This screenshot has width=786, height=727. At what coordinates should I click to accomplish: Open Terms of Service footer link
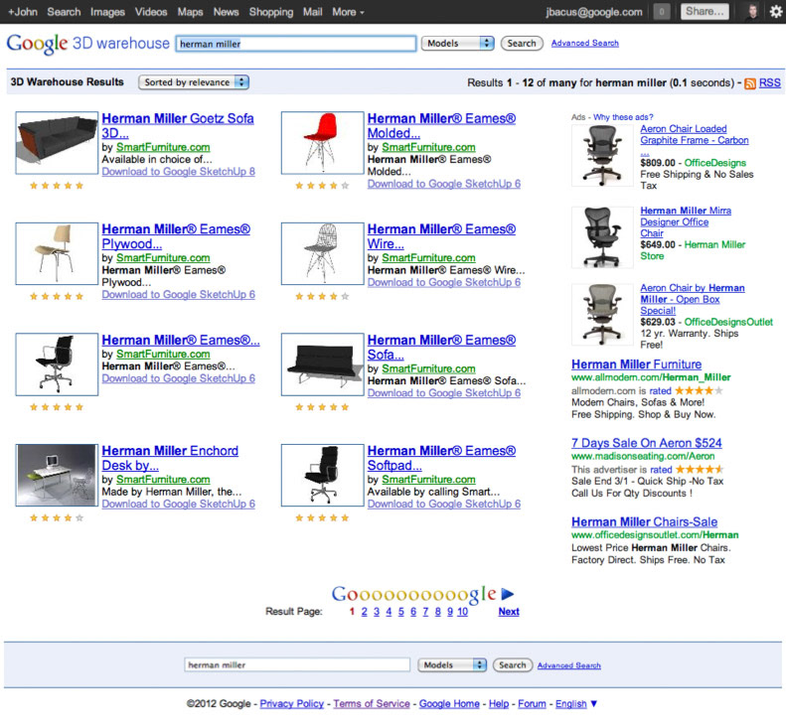tap(372, 703)
